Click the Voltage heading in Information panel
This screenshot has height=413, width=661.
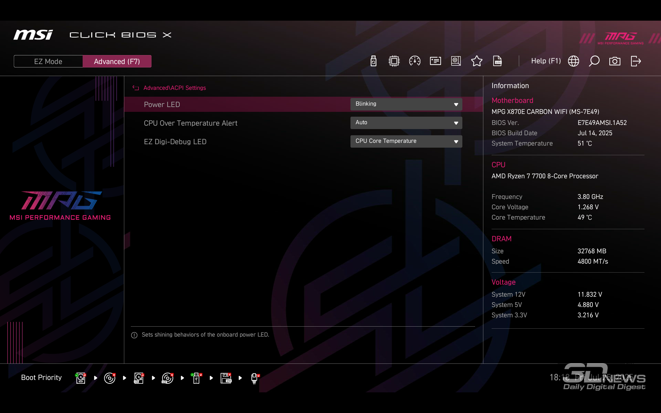[503, 282]
